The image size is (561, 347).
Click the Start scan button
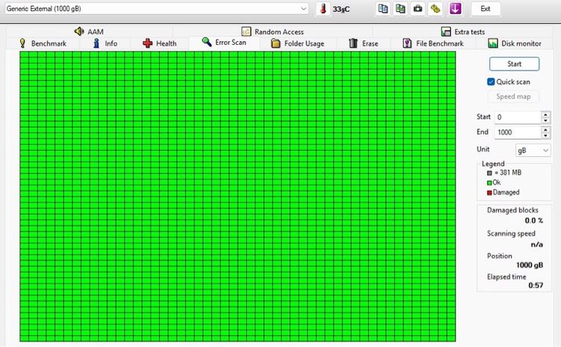[514, 64]
